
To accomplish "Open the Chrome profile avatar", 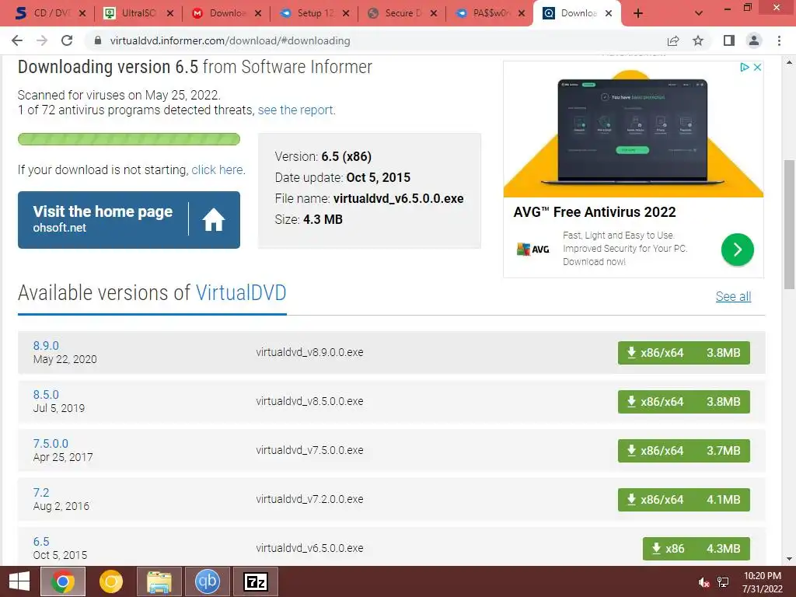I will 754,40.
